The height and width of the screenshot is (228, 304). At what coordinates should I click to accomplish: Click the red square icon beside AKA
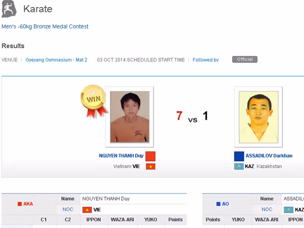click(20, 204)
